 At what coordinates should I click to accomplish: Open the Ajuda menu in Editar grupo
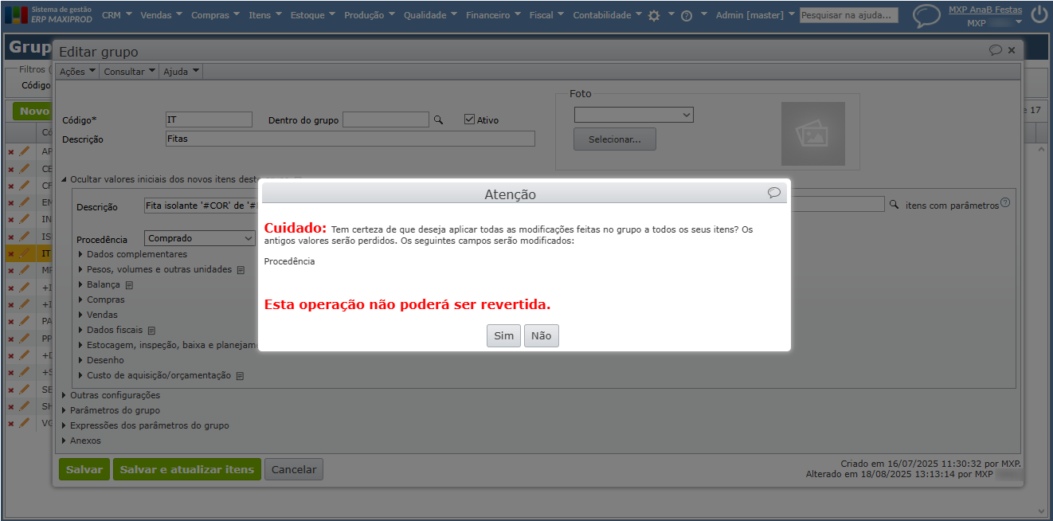tap(181, 72)
